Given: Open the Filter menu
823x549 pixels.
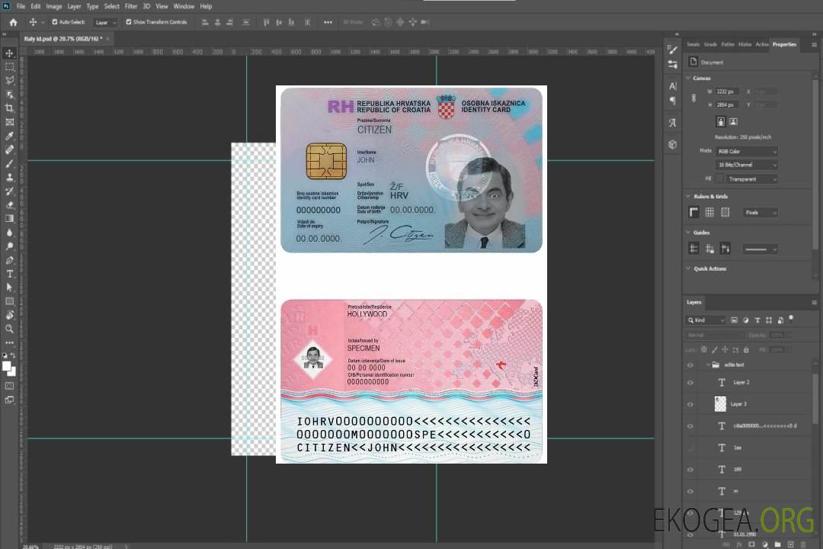Looking at the screenshot, I should [x=131, y=6].
